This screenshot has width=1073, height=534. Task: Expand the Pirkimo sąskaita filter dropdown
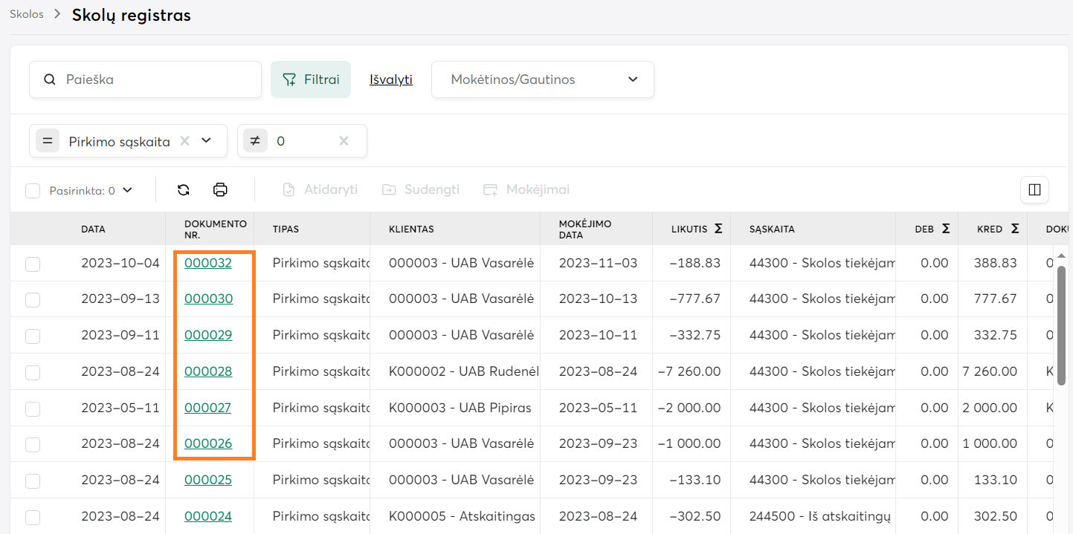(207, 141)
